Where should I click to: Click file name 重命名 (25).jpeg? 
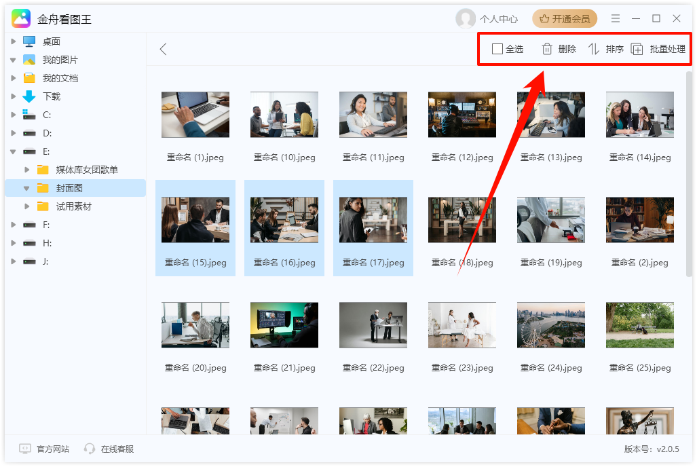pyautogui.click(x=640, y=367)
